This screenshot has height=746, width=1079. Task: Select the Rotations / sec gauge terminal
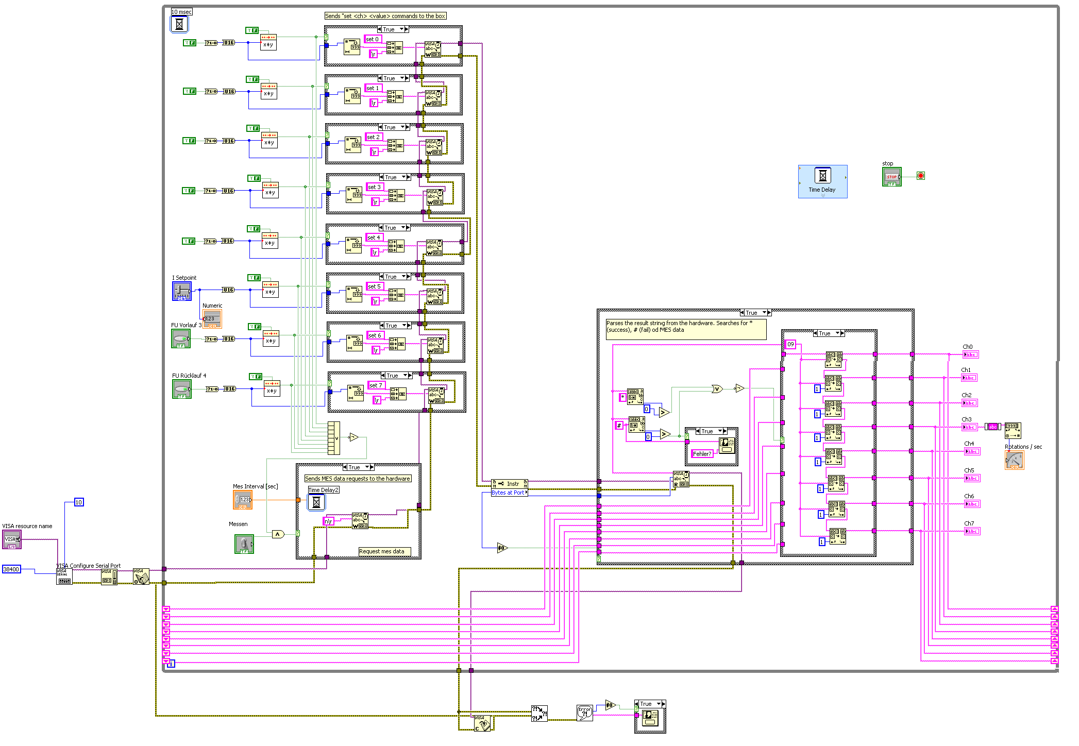tap(1014, 460)
